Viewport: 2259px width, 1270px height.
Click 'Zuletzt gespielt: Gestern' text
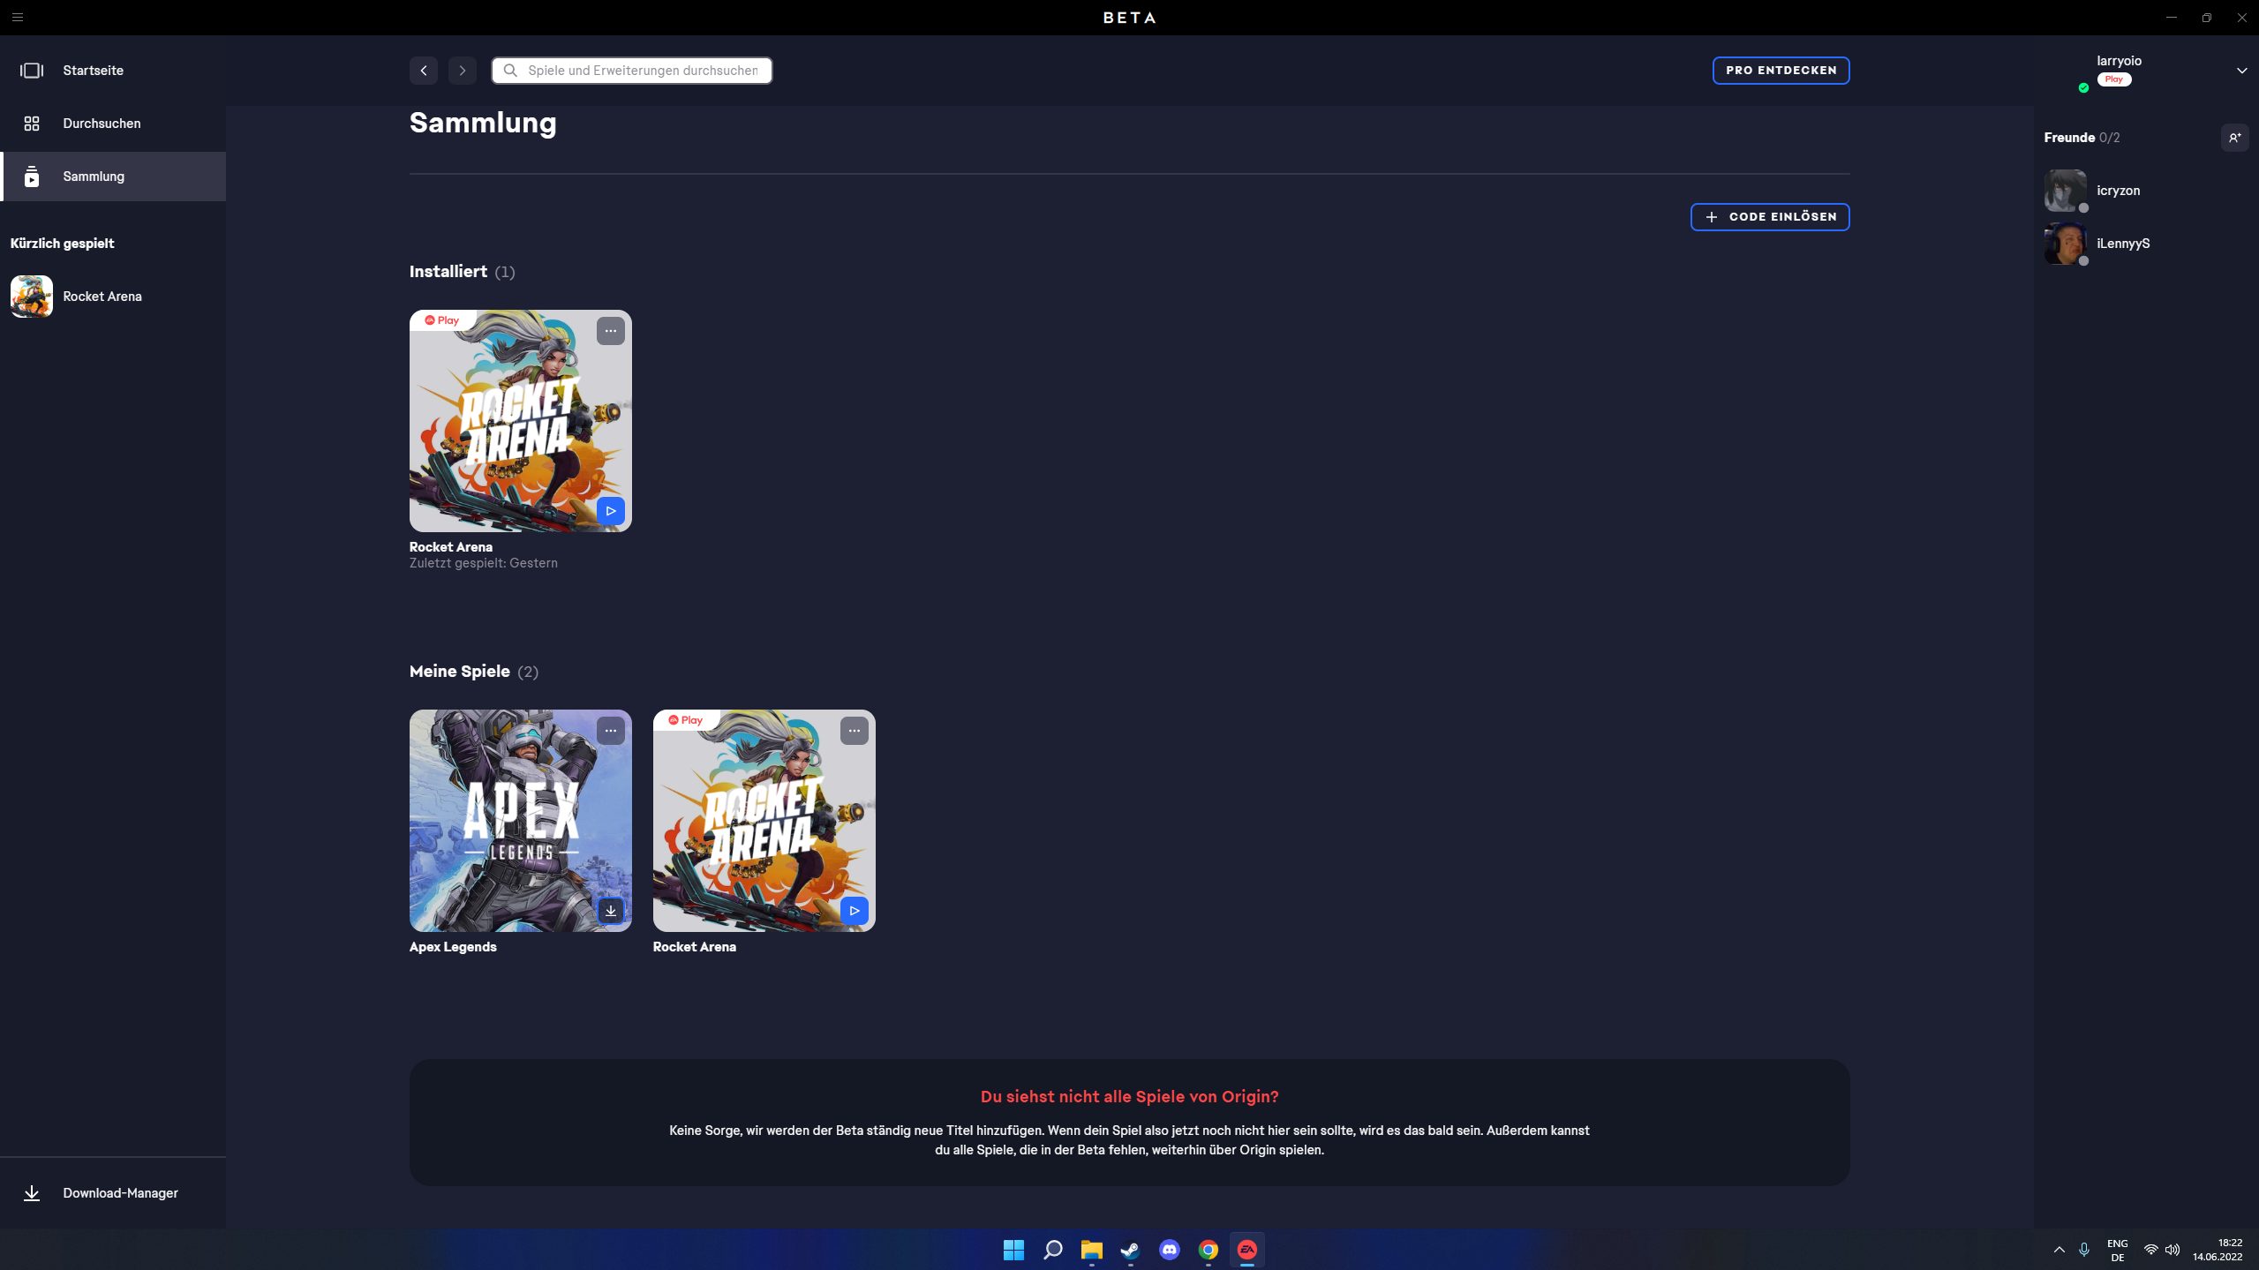point(484,563)
